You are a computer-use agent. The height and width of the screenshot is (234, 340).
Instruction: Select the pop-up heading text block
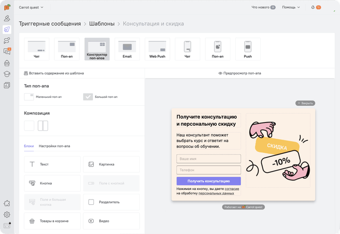coord(209,120)
